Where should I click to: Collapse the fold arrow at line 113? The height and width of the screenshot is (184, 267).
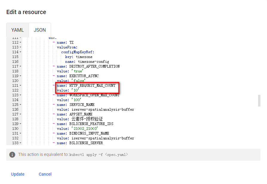(x=20, y=47)
